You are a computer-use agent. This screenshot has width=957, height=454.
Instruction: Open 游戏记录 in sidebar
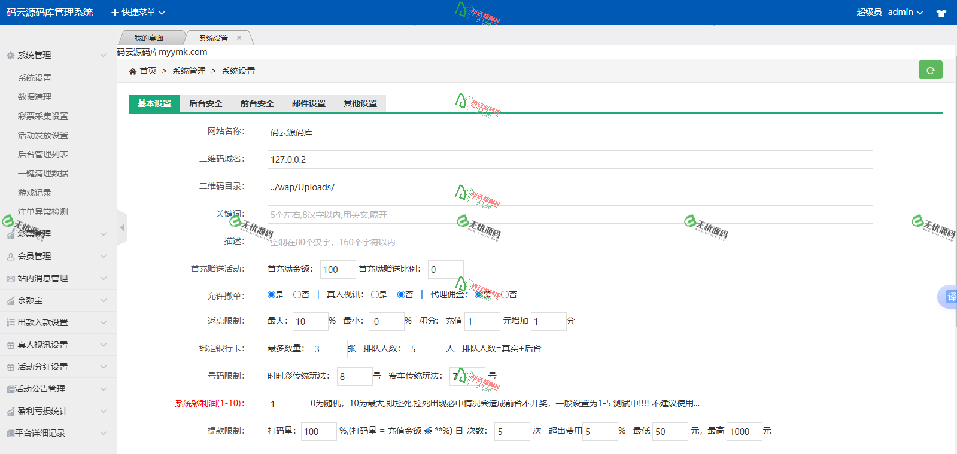(x=35, y=193)
